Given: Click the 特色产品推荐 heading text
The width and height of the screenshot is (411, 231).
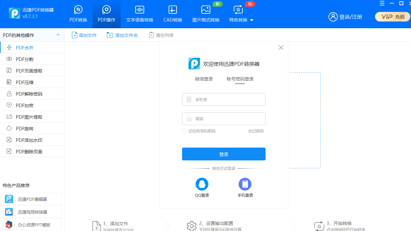Looking at the screenshot, I should click(16, 185).
